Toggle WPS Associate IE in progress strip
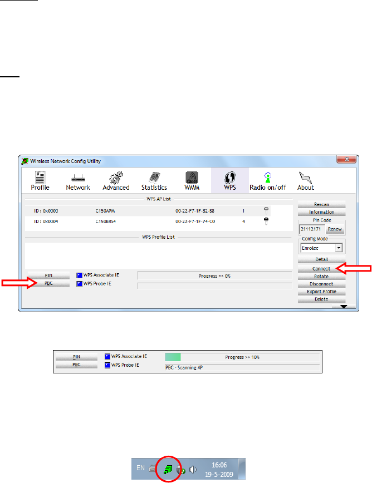The width and height of the screenshot is (372, 483). pos(107,356)
